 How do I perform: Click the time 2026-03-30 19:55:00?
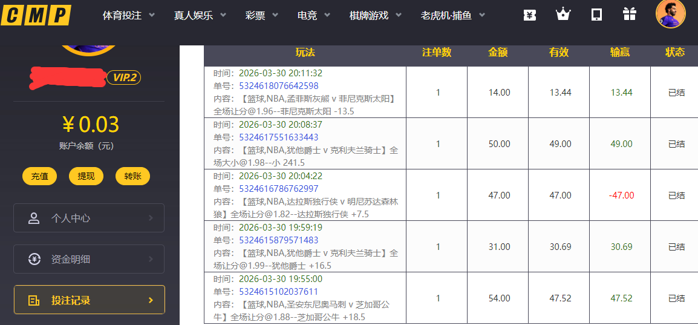coord(281,279)
